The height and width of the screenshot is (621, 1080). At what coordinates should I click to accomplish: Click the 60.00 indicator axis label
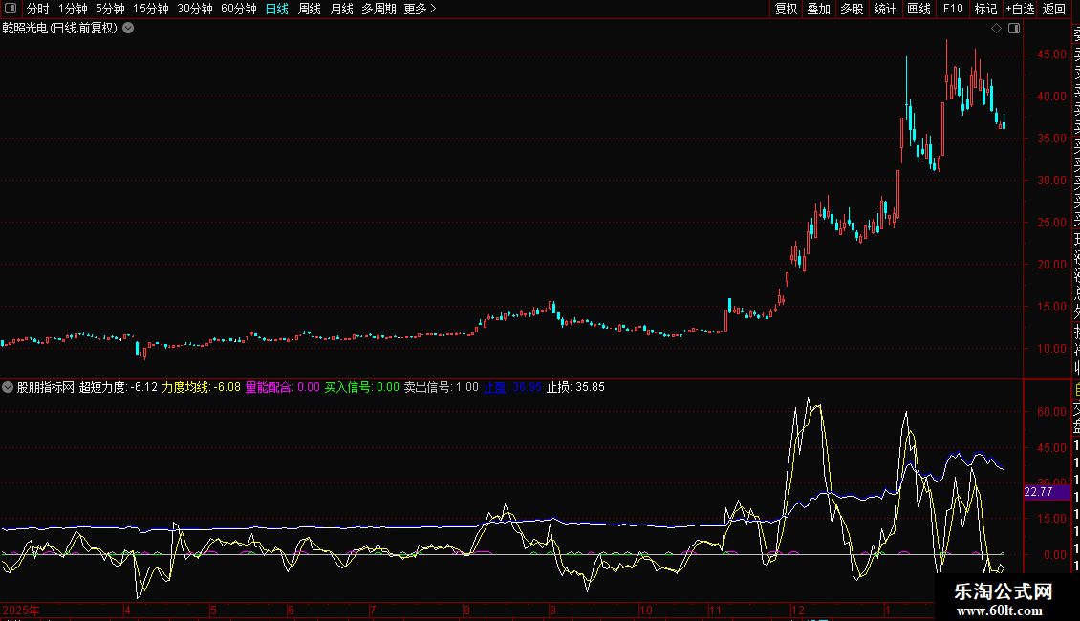1051,411
